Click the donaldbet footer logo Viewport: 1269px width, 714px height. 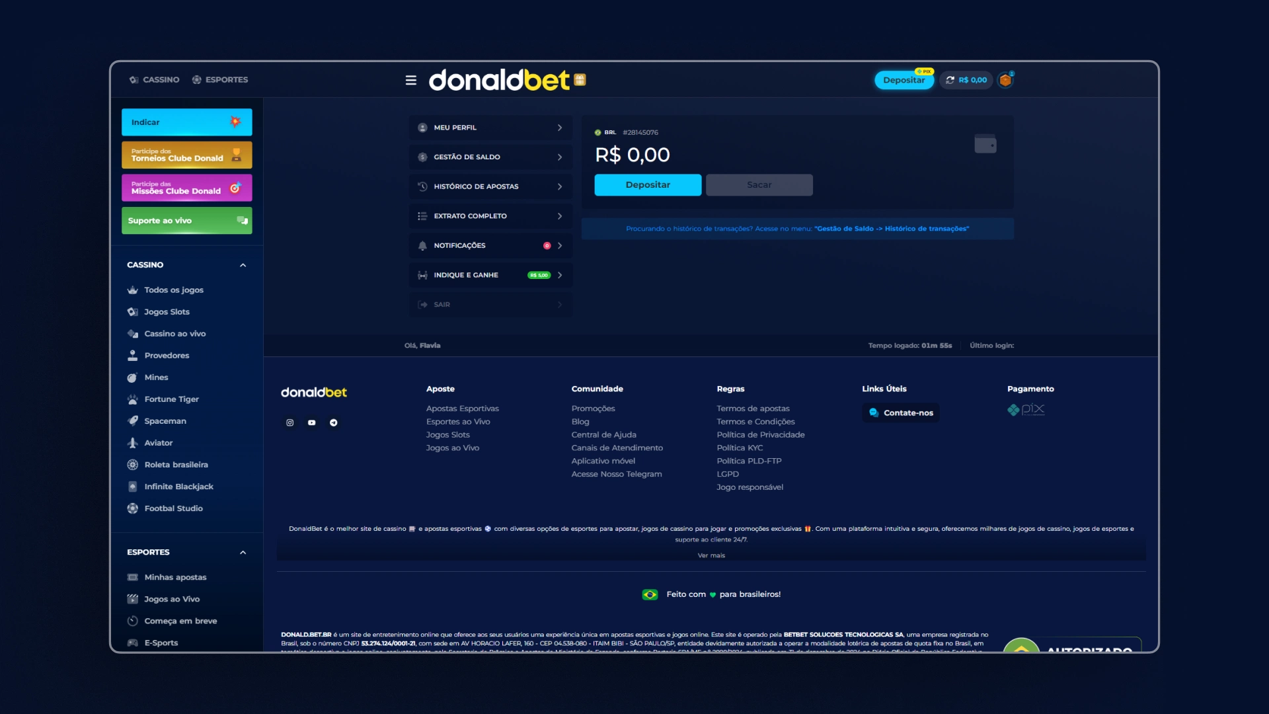314,392
